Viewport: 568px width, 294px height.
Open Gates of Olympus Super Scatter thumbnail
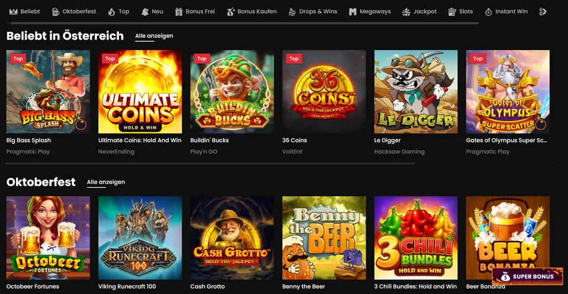(x=508, y=92)
